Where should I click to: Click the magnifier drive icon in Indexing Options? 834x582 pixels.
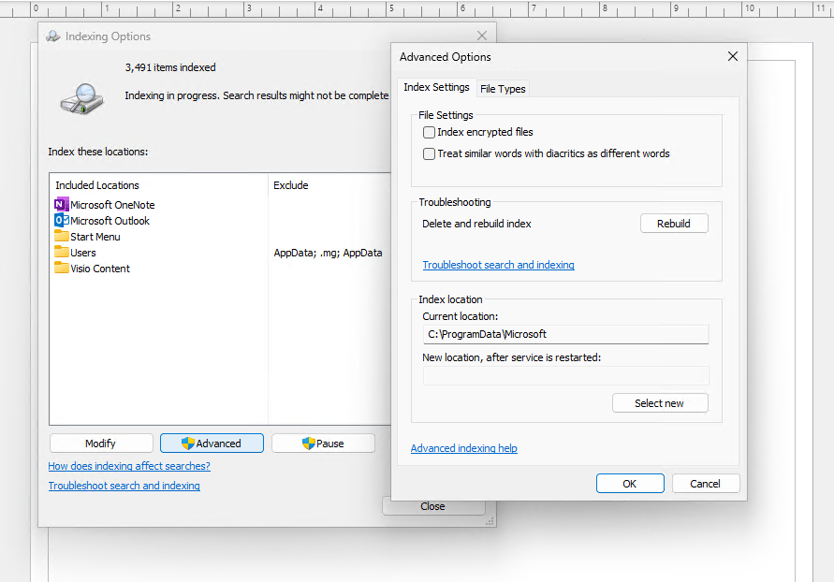[x=82, y=99]
